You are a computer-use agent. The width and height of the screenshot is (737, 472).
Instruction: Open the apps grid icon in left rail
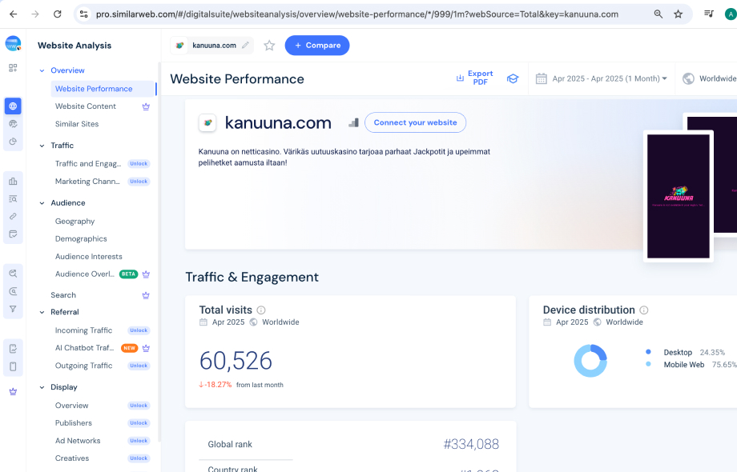pyautogui.click(x=13, y=68)
